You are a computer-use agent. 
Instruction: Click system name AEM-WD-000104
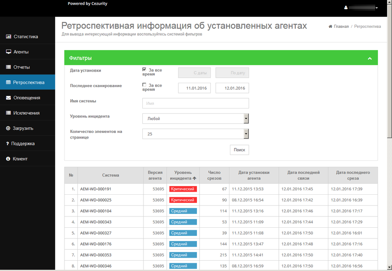tap(96, 211)
